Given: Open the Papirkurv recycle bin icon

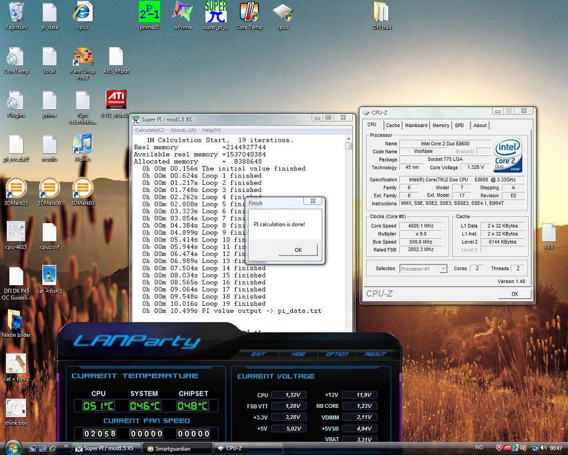Looking at the screenshot, I should (x=16, y=16).
